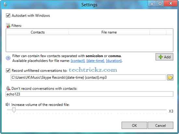Image resolution: width=179 pixels, height=134 pixels.
Task: Click the microphone app icon in title bar
Action: click(5, 5)
